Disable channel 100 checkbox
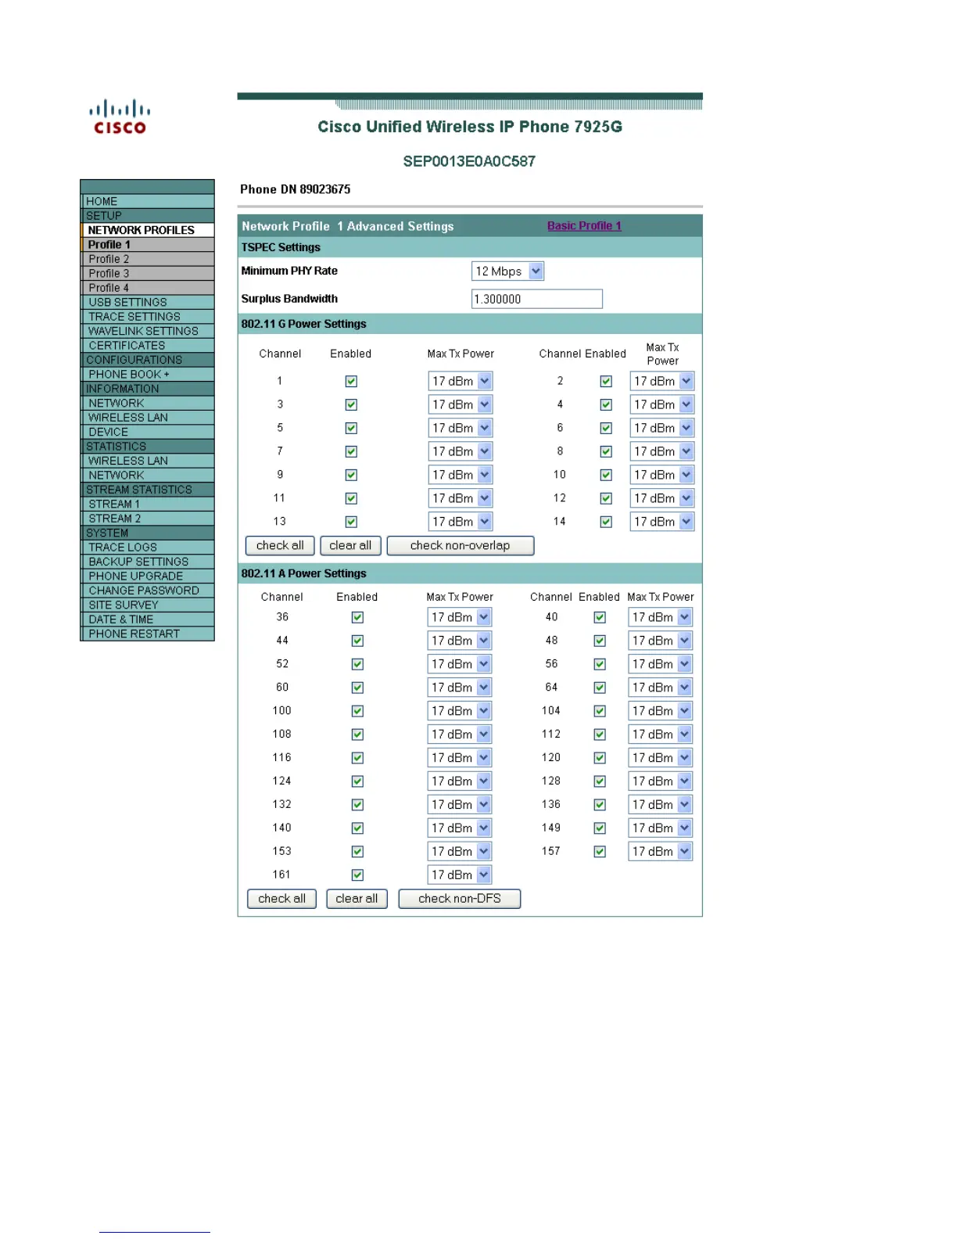The image size is (957, 1239). pos(357,711)
